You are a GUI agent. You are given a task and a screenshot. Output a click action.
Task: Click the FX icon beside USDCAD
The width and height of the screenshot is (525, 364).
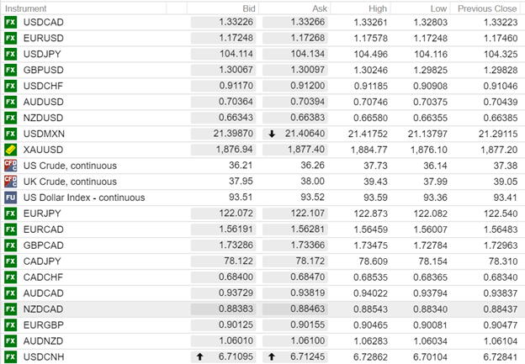tap(11, 22)
